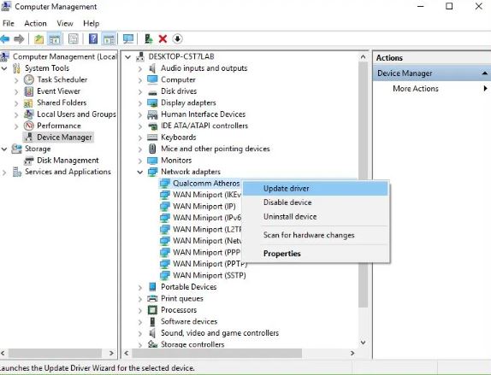Click center pane horizontal scrollbar thumb
The width and height of the screenshot is (491, 375).
click(216, 353)
